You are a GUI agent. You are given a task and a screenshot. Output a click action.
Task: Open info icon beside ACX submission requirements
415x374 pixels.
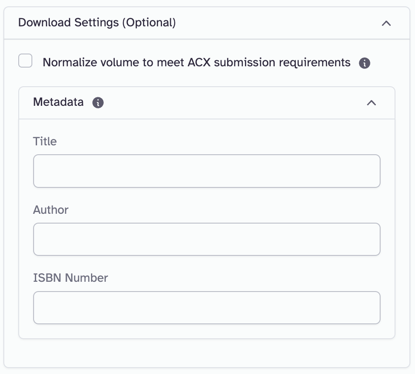[x=364, y=63]
